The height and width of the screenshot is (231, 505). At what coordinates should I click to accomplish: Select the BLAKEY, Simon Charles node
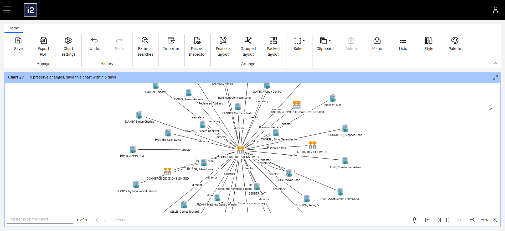click(139, 115)
